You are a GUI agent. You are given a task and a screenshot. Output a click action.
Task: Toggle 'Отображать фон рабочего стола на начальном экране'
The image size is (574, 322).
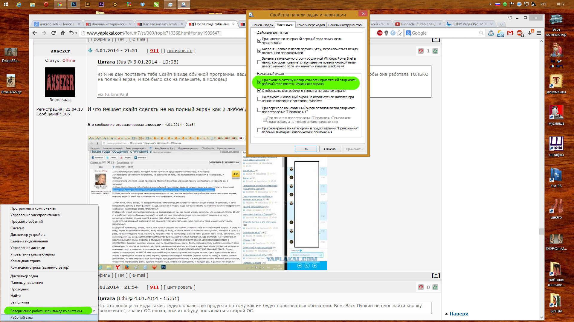pos(259,91)
